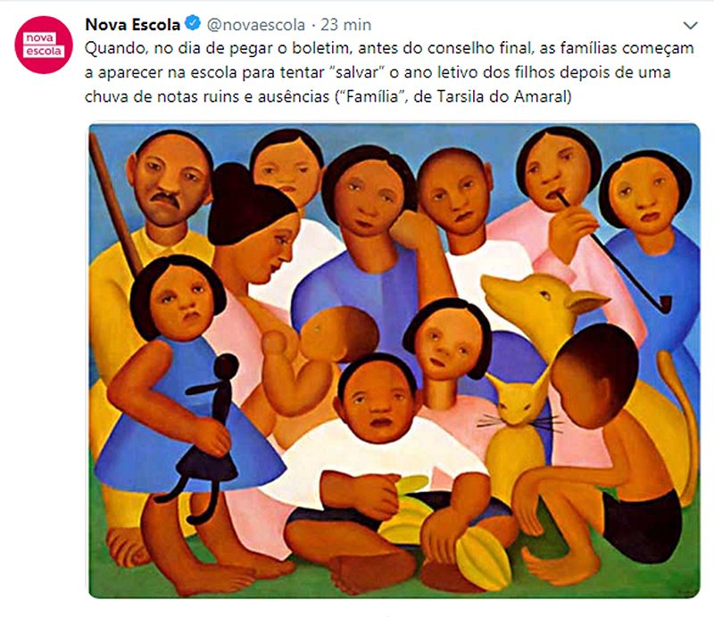Visit the Nova Escola display name link
The width and height of the screenshot is (714, 617).
click(x=132, y=24)
